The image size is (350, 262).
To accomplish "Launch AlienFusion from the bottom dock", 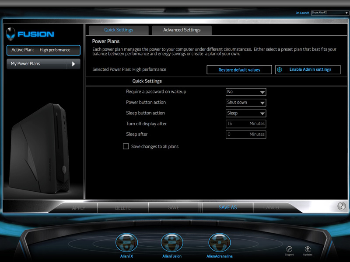I will click(172, 243).
